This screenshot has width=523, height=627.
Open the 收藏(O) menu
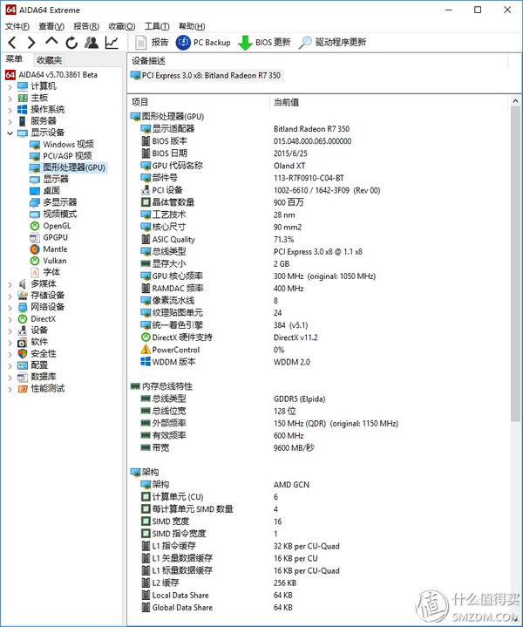121,26
